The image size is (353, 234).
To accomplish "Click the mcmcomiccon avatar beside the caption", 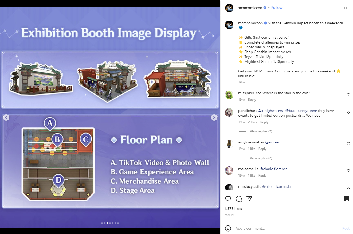I will [229, 25].
